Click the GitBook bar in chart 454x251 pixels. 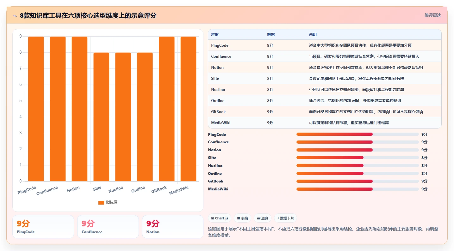click(167, 109)
